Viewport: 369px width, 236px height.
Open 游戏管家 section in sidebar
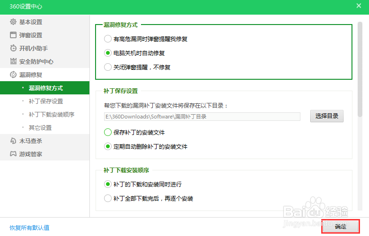point(45,154)
